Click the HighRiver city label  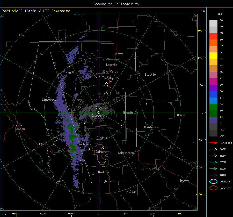pyautogui.click(x=107, y=181)
